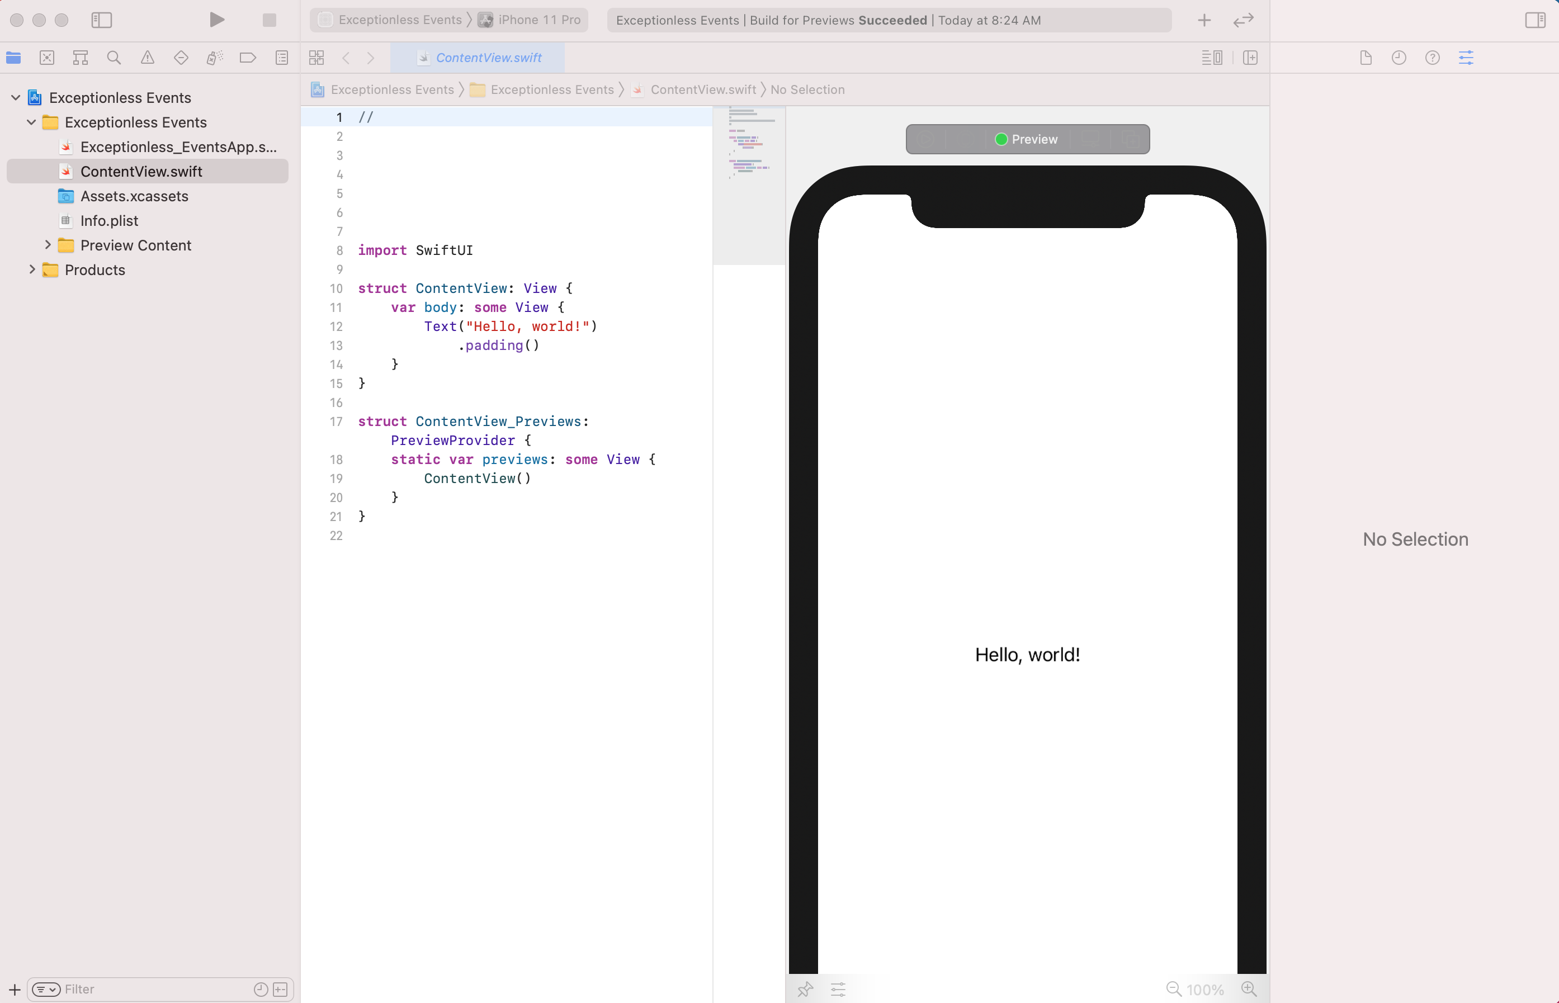Open the Report navigator
The width and height of the screenshot is (1559, 1003).
pos(281,58)
